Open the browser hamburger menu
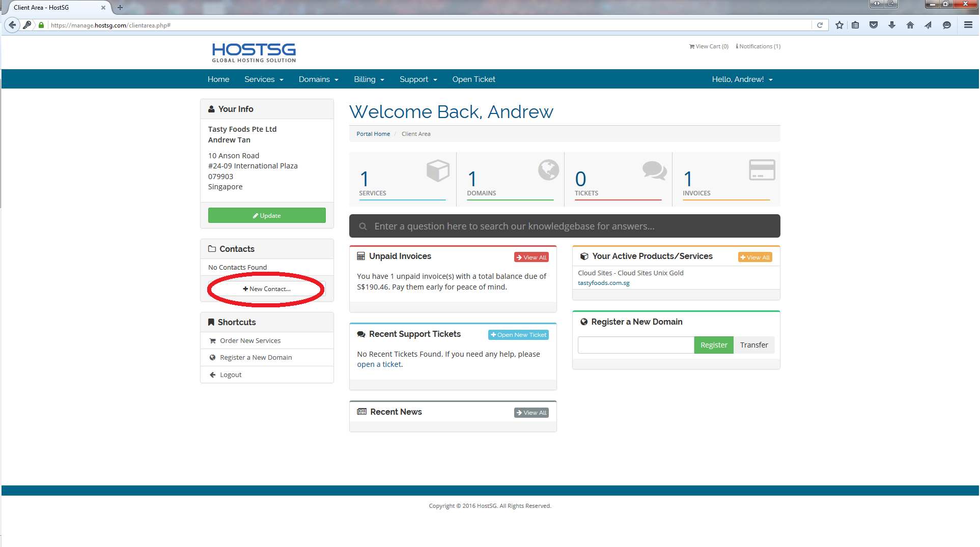This screenshot has width=980, height=547. pos(968,25)
